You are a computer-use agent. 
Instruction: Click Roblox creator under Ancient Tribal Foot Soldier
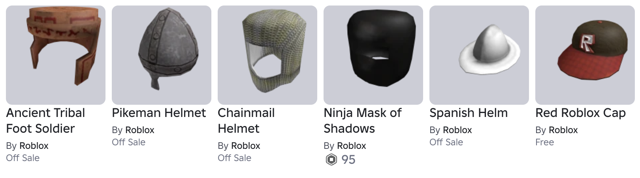point(34,146)
